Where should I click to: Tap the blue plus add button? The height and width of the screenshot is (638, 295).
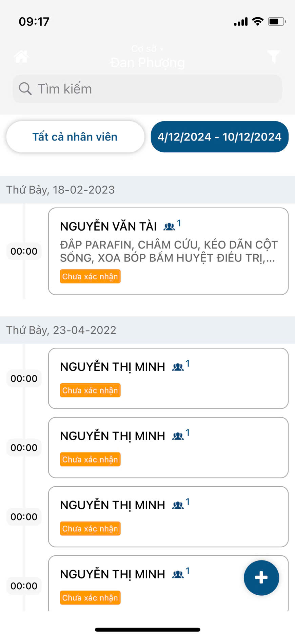click(x=261, y=577)
